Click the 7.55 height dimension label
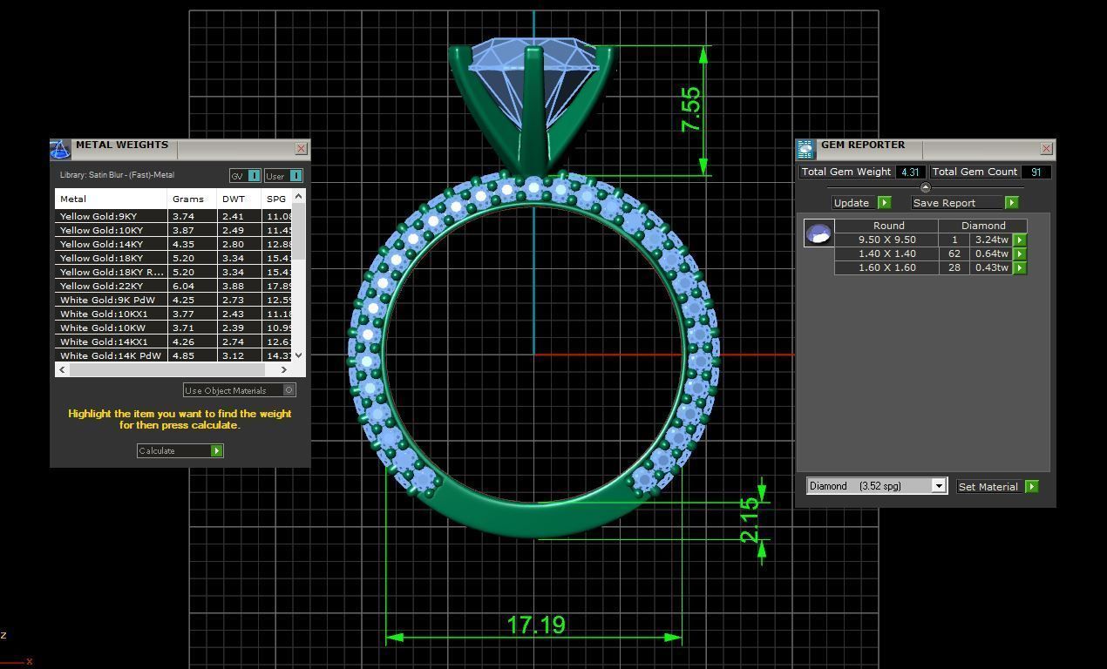The image size is (1107, 669). [x=690, y=109]
